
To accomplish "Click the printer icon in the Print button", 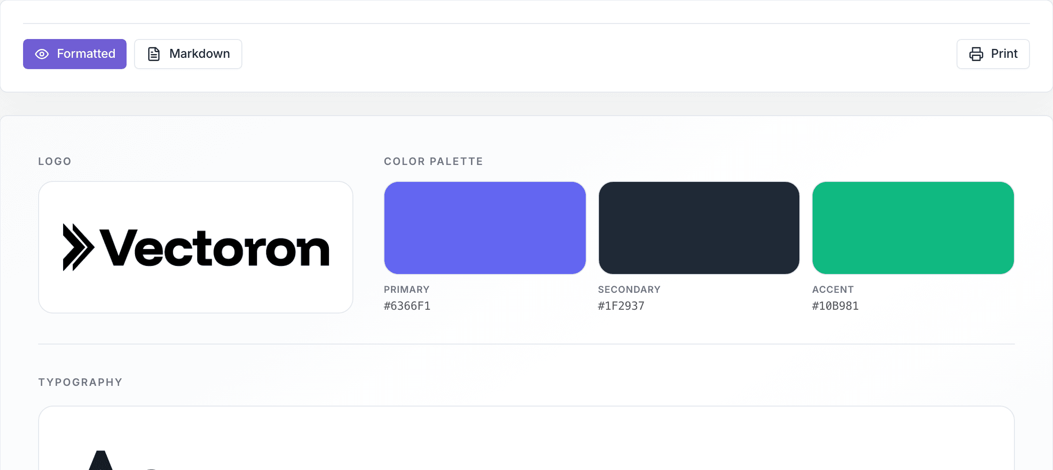I will tap(976, 54).
